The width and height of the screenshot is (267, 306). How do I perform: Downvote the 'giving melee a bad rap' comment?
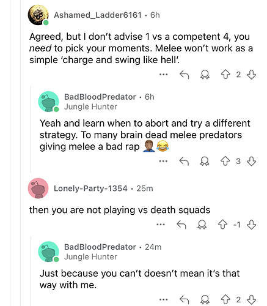252,161
